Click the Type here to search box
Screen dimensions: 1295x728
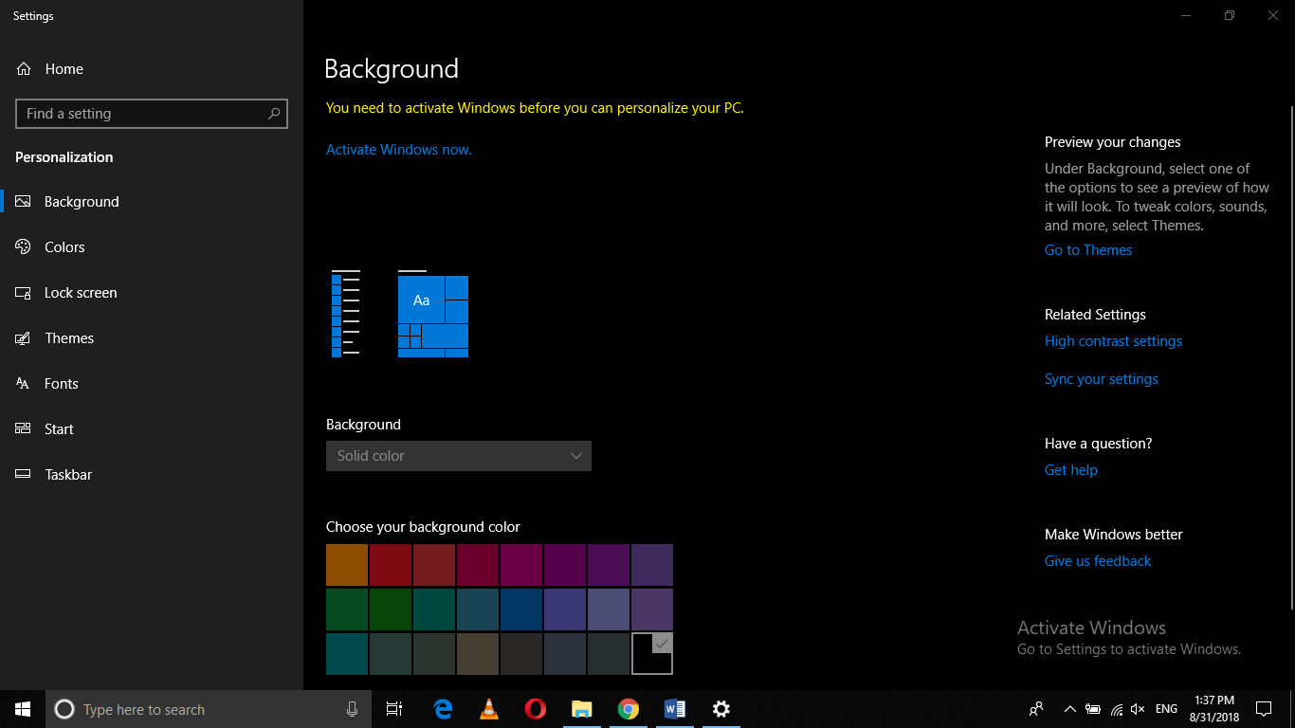click(x=208, y=709)
